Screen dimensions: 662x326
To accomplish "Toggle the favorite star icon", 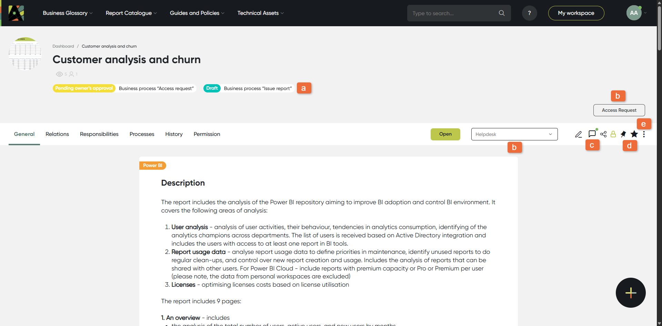I will pyautogui.click(x=634, y=134).
